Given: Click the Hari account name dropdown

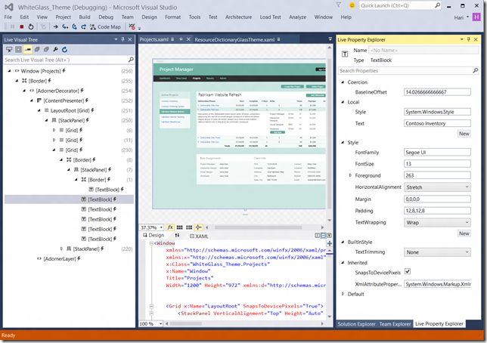Looking at the screenshot, I should (x=461, y=17).
